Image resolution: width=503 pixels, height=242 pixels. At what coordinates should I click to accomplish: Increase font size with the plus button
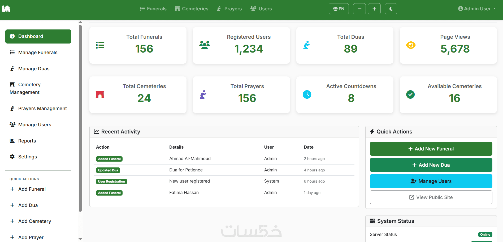pyautogui.click(x=374, y=9)
